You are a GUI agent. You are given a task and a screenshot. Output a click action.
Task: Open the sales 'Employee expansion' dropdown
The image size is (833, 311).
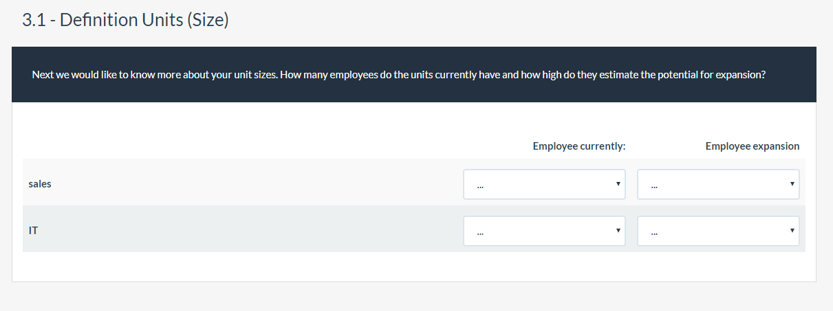point(717,184)
